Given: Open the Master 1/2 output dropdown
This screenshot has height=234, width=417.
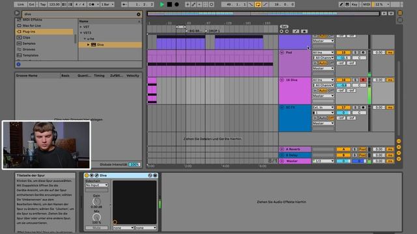Looking at the screenshot, I should tap(323, 161).
